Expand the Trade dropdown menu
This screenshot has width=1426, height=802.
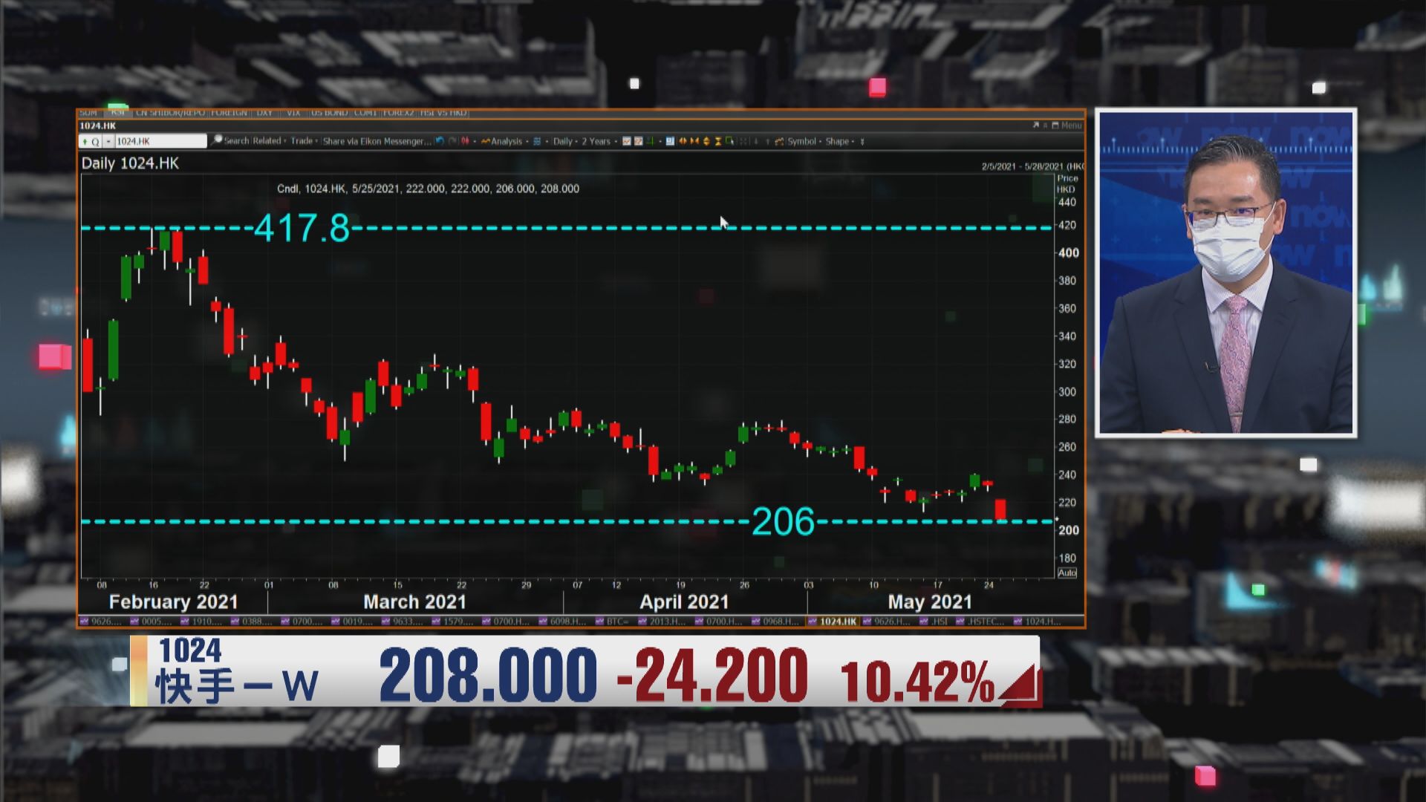tap(304, 141)
